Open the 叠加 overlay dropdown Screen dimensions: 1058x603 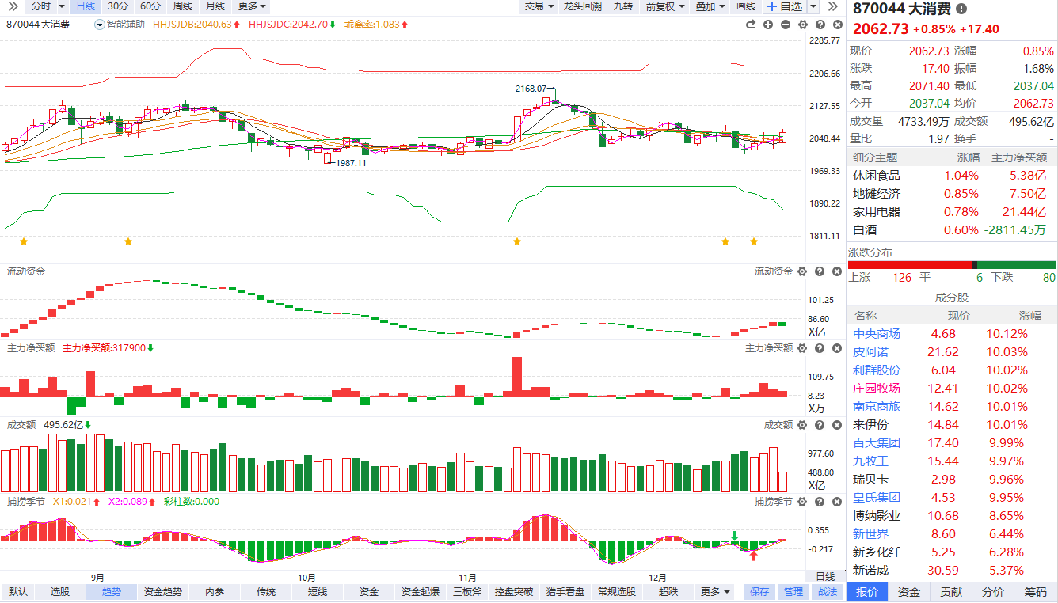pos(710,6)
